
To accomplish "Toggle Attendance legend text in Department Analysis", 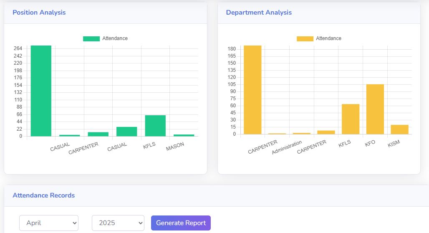I will click(x=328, y=38).
